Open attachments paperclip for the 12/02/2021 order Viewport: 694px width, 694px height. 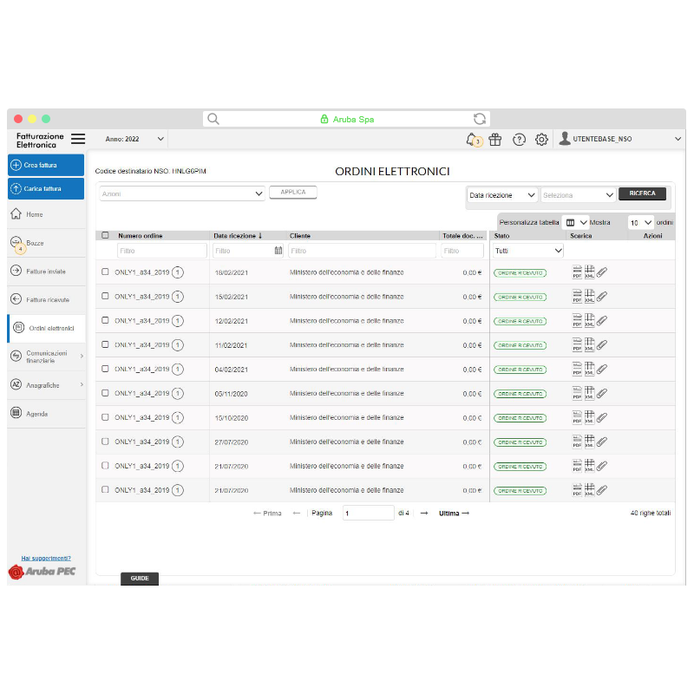tap(602, 321)
